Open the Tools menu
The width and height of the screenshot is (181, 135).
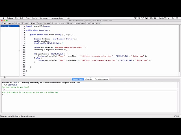click(28, 18)
